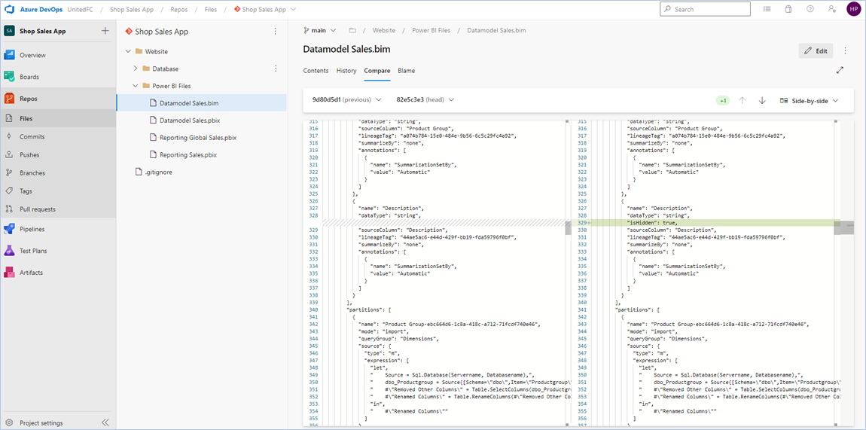
Task: Go to next difference arrow
Action: point(762,100)
